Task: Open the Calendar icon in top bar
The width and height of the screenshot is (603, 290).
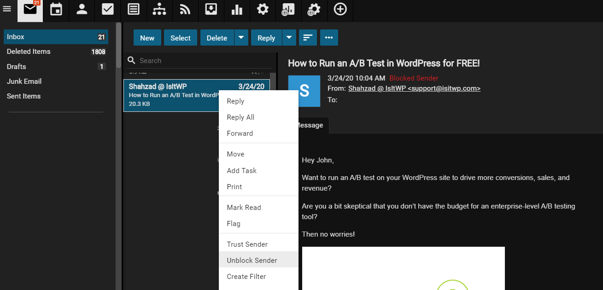Action: [x=56, y=9]
